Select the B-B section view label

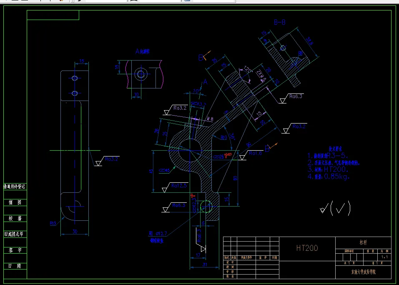(280, 23)
